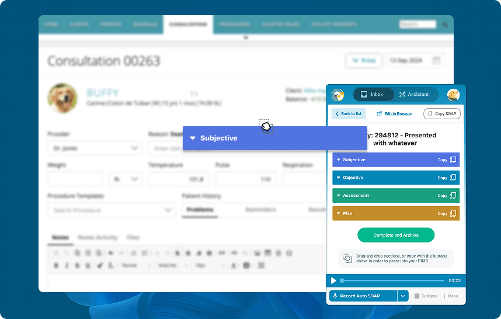Screen dimensions: 501x319
Task: Click the Plan section copy icon
Action: point(455,214)
